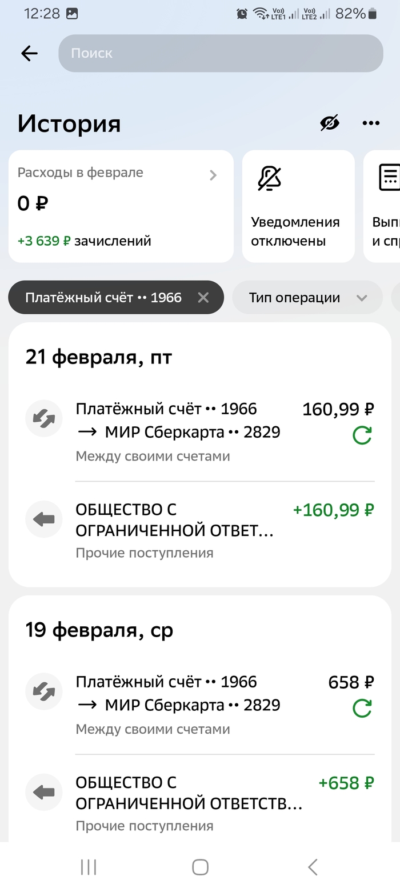Tap the muted bell notifications icon
This screenshot has width=400, height=892.
[x=269, y=178]
